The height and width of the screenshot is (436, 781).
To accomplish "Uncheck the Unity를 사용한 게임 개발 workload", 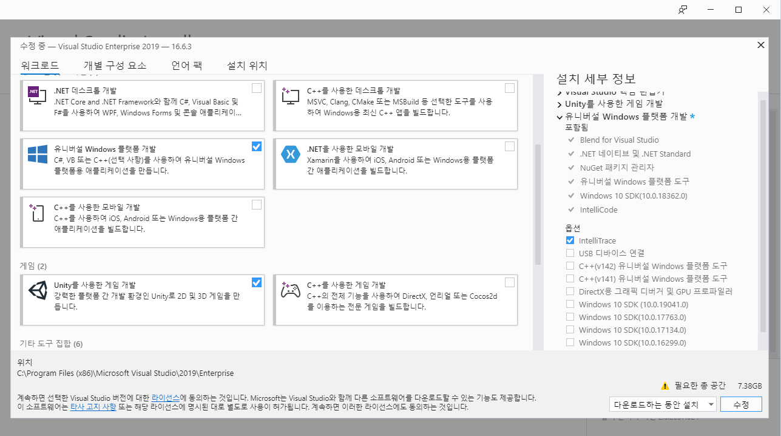I will coord(257,282).
